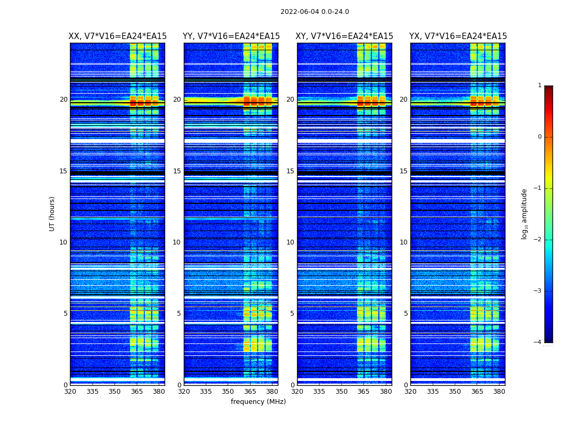The height and width of the screenshot is (428, 561).
Task: Click colorbar tick label '1'
Action: pos(540,85)
